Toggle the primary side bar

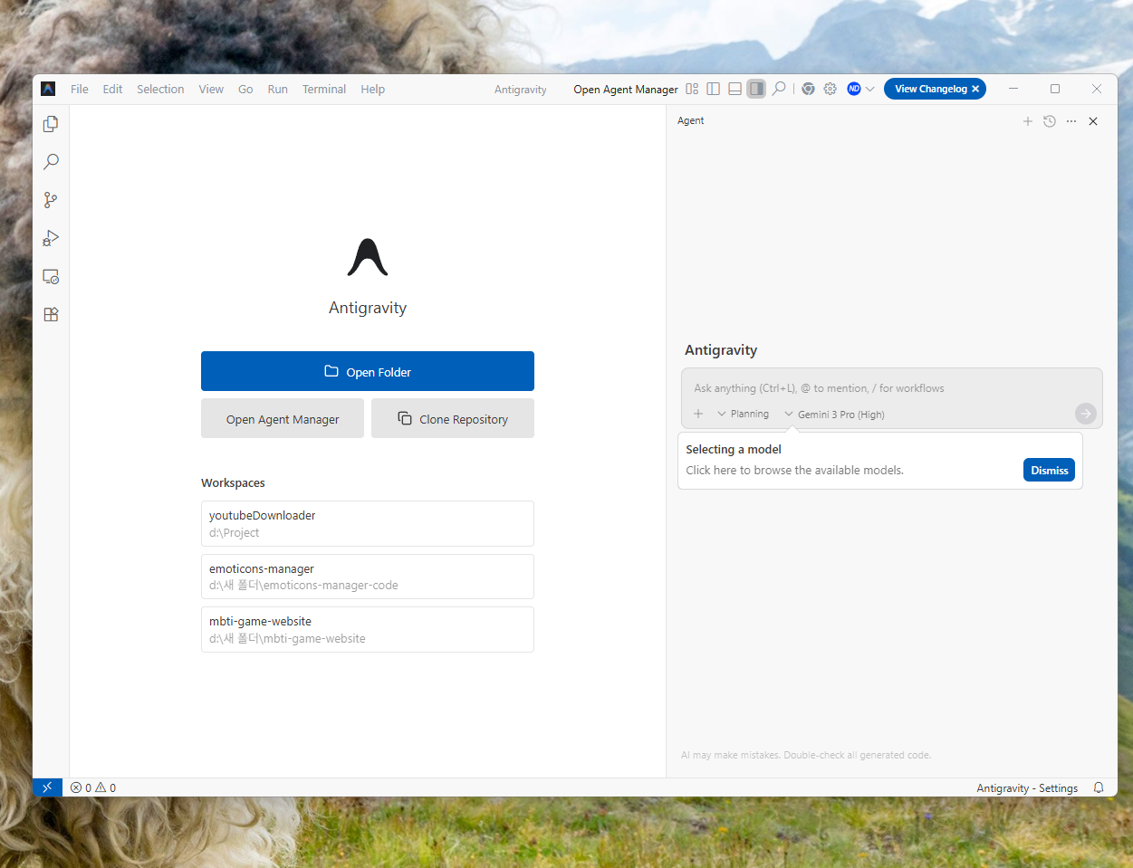click(x=714, y=89)
